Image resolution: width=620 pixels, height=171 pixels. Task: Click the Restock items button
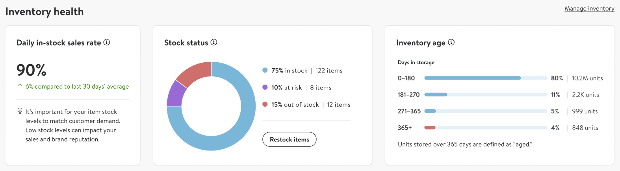(x=290, y=139)
